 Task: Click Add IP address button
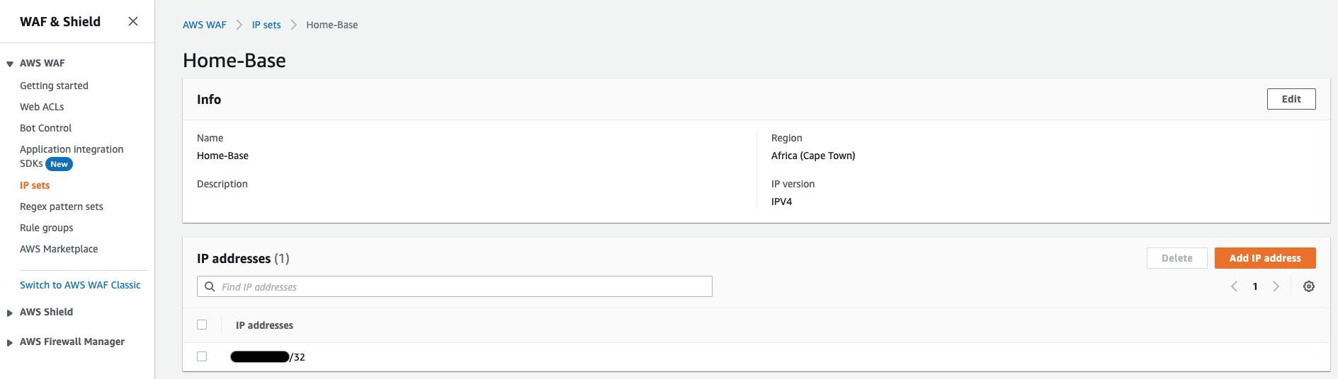point(1265,258)
